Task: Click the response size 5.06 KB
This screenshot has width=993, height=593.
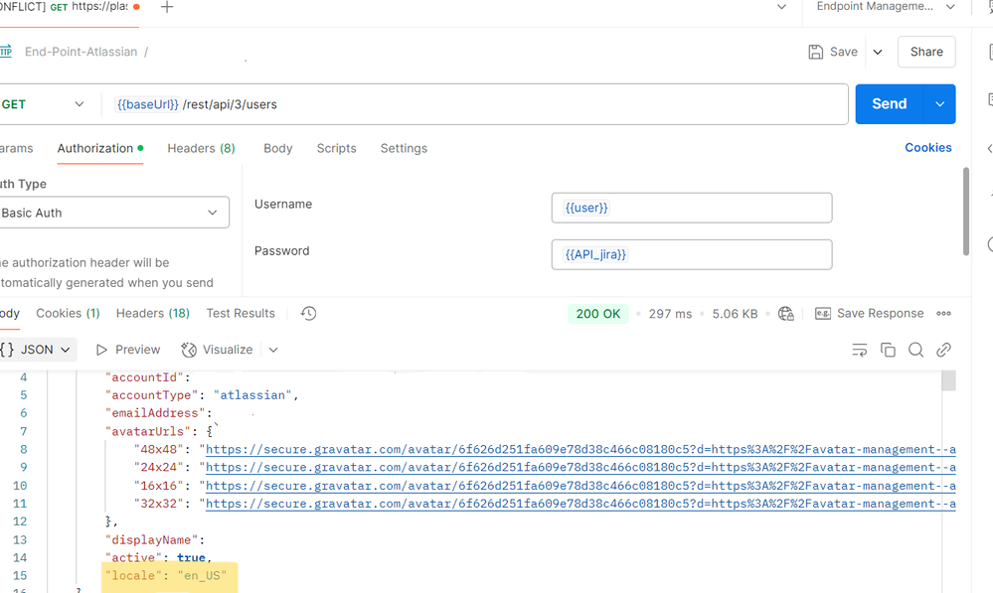Action: tap(735, 314)
